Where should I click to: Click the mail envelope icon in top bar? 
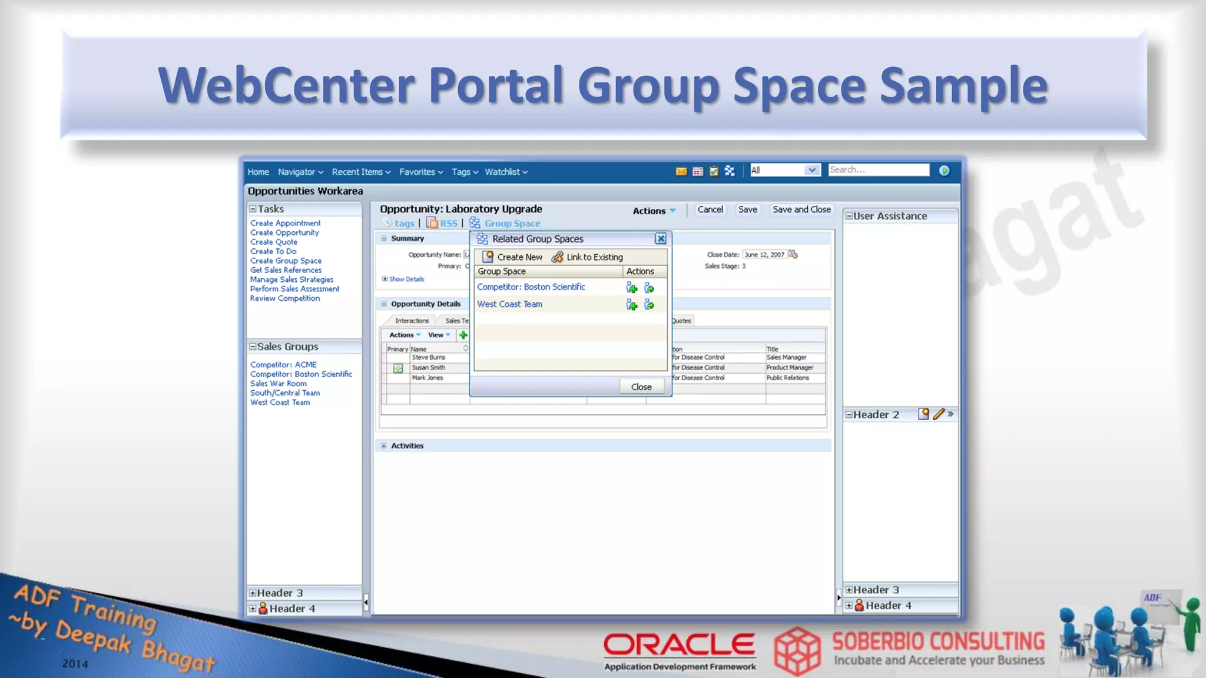681,171
